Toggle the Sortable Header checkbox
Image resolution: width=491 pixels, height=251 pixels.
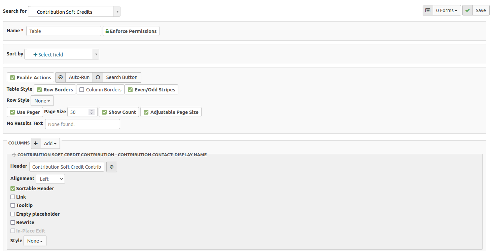pos(13,189)
